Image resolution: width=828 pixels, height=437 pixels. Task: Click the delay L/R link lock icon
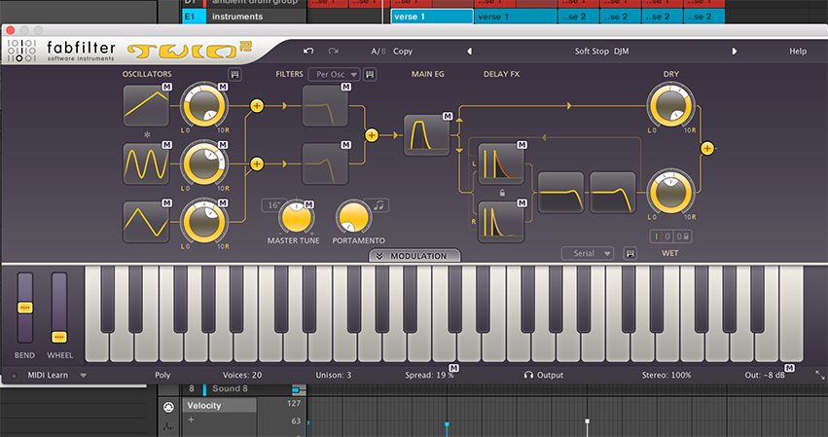coord(501,193)
